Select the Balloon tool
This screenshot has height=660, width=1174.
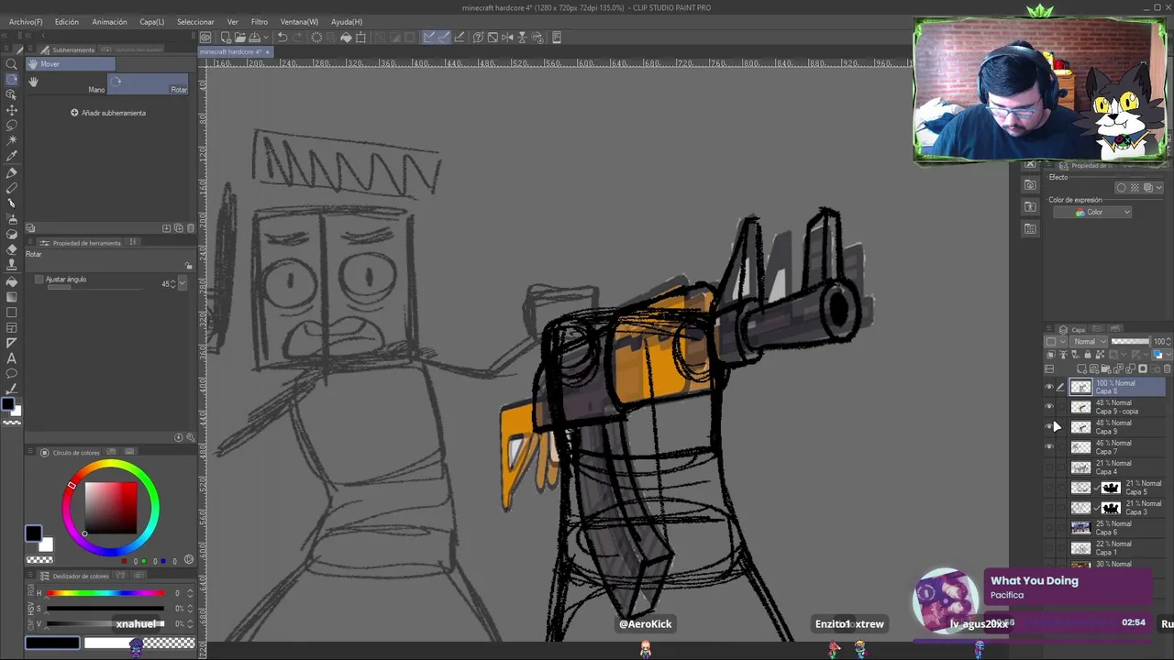point(12,374)
